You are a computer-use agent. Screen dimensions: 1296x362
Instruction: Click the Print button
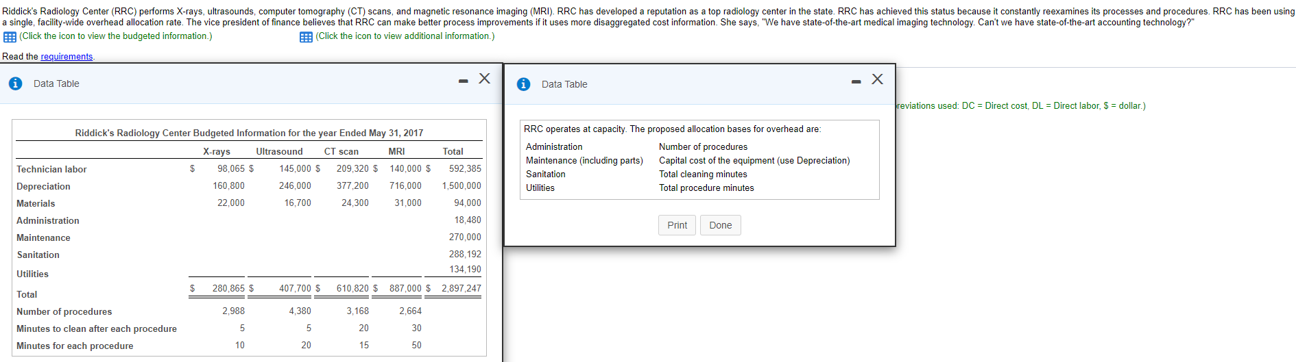tap(677, 225)
